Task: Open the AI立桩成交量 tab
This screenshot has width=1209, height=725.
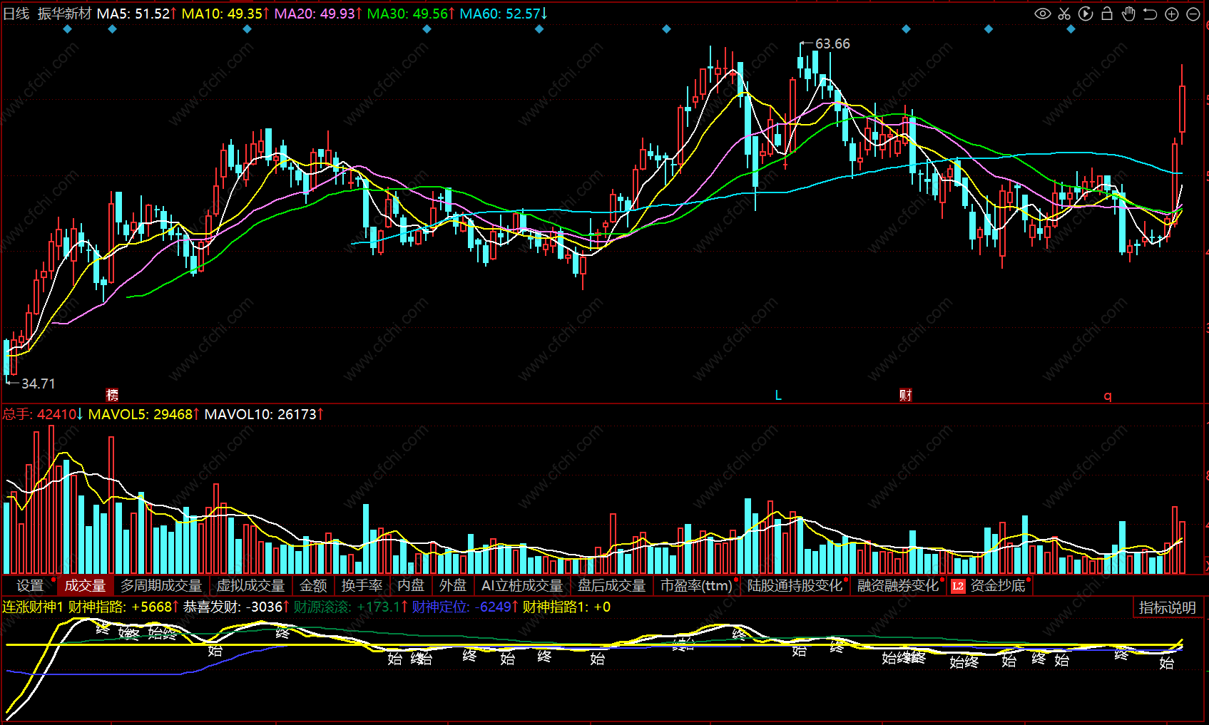Action: point(522,585)
